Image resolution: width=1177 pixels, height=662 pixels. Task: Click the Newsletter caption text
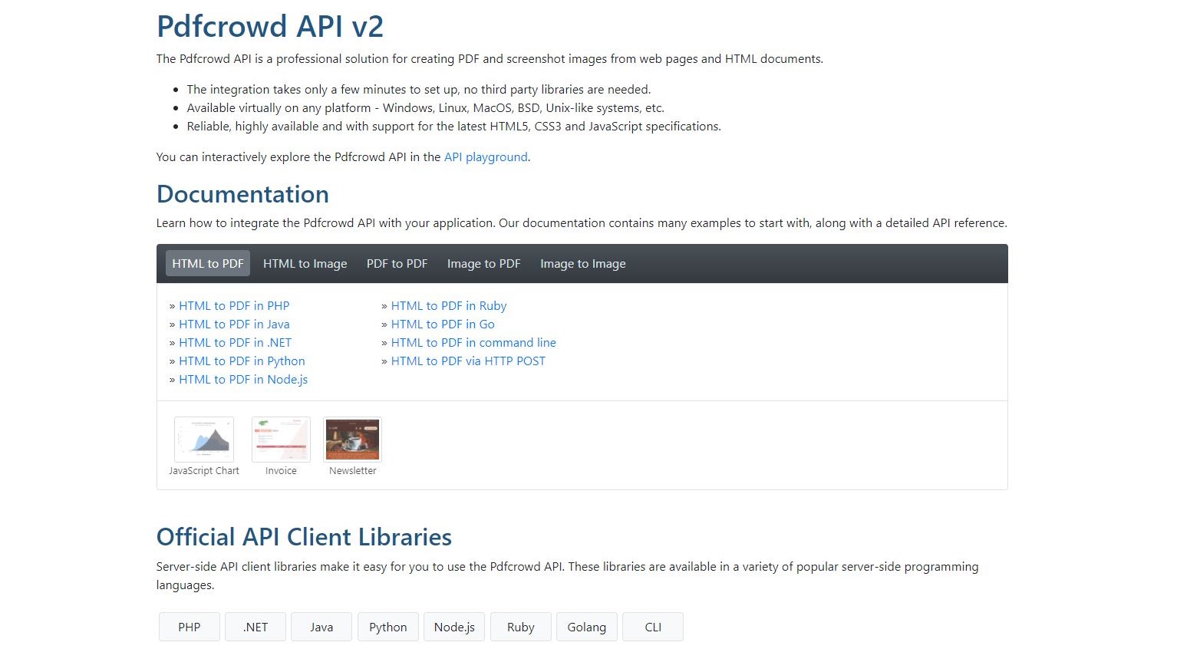(x=353, y=471)
